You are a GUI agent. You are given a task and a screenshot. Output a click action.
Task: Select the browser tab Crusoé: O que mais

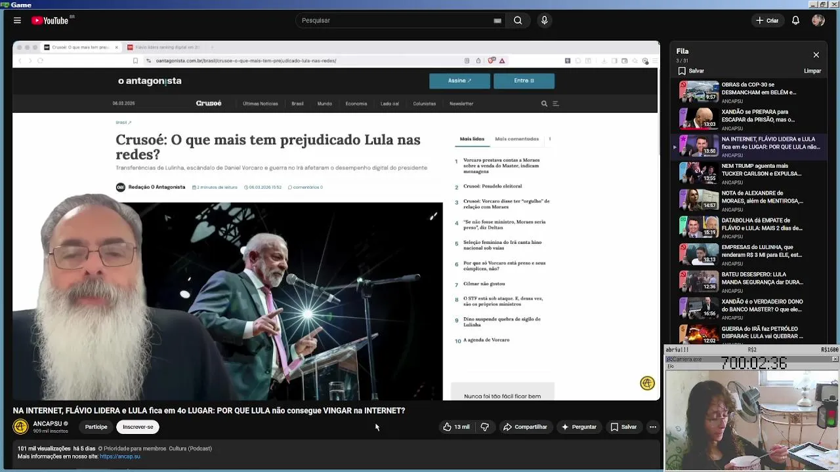(80, 47)
